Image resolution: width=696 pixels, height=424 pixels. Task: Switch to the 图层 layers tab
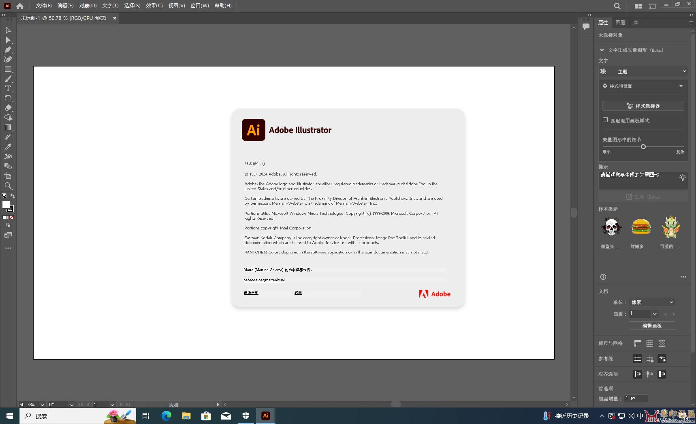(x=620, y=23)
